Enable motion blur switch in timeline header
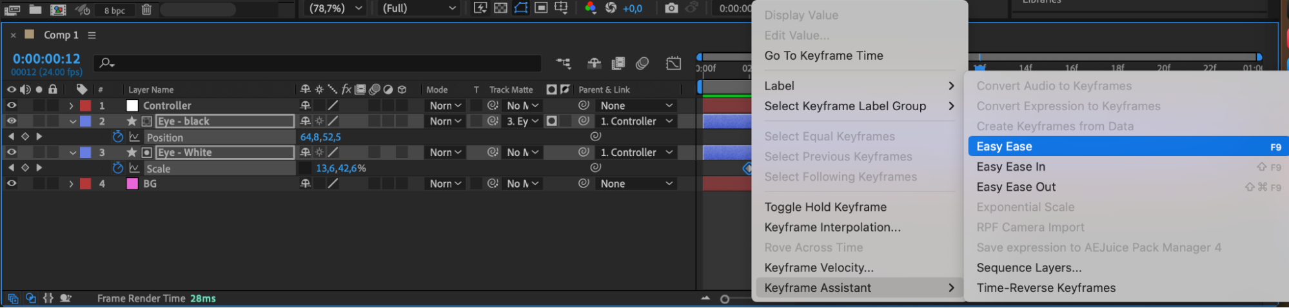Screen dimensions: 1289x308 pos(642,63)
